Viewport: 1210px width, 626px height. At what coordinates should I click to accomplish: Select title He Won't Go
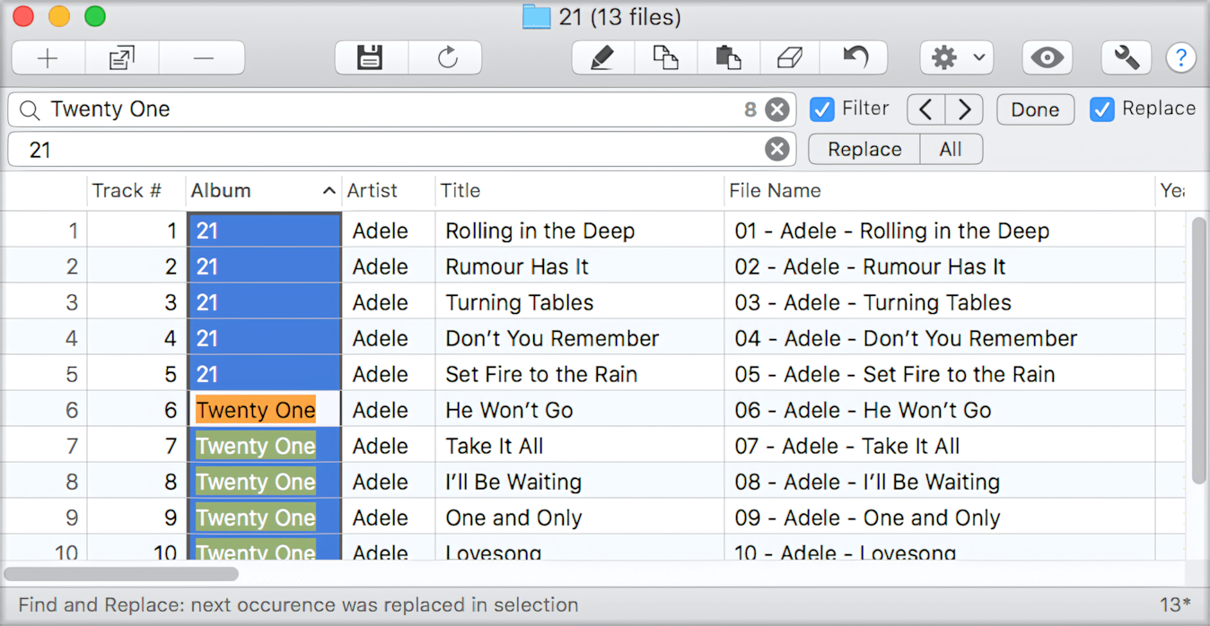click(509, 410)
